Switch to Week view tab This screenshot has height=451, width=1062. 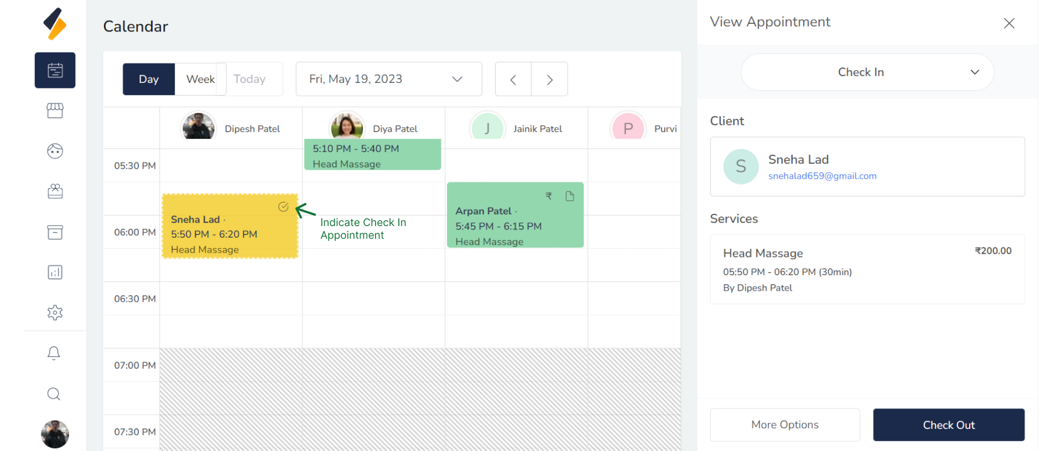pos(200,79)
